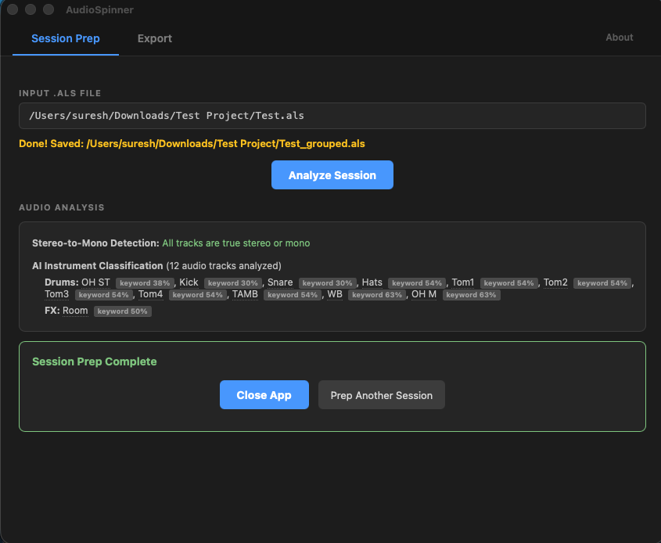
Task: Open the OH ST drum track link
Action: pos(95,282)
